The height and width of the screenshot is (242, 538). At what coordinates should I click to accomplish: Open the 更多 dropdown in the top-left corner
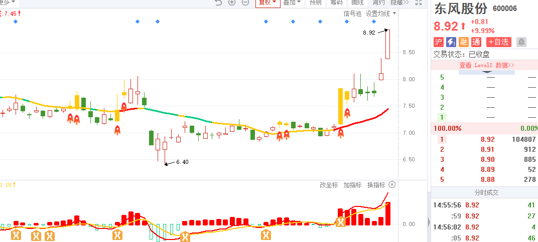pyautogui.click(x=8, y=2)
